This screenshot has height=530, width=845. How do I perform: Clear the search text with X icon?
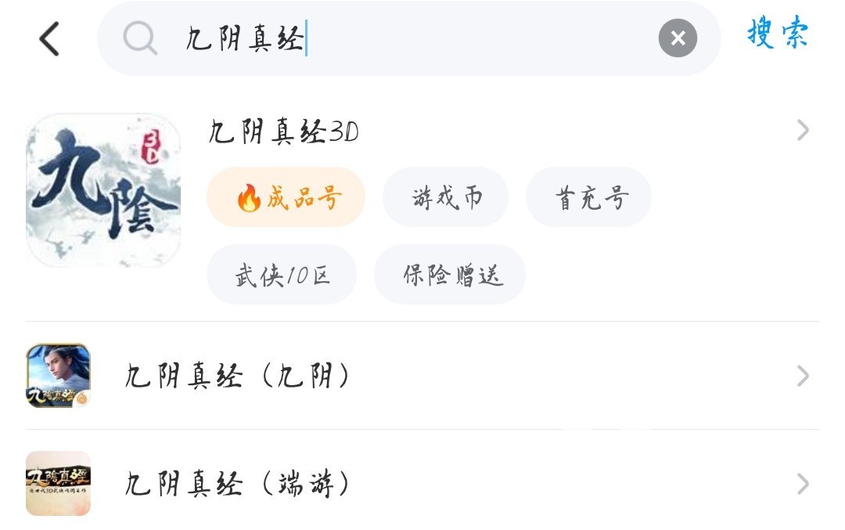[678, 38]
